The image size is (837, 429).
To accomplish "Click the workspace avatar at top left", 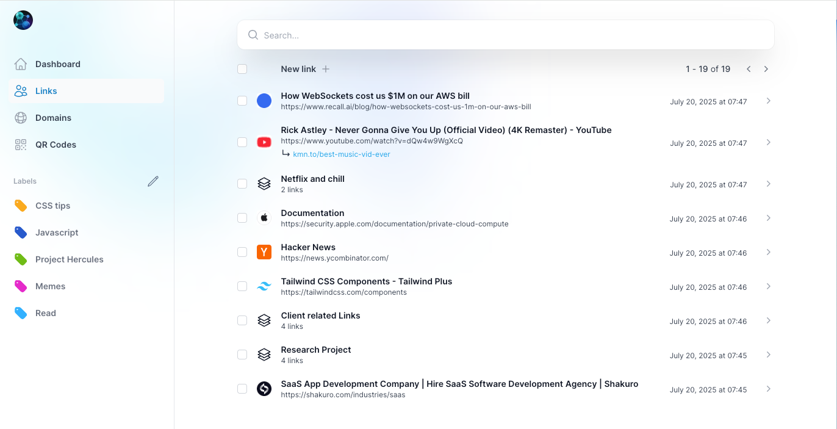I will pyautogui.click(x=23, y=20).
